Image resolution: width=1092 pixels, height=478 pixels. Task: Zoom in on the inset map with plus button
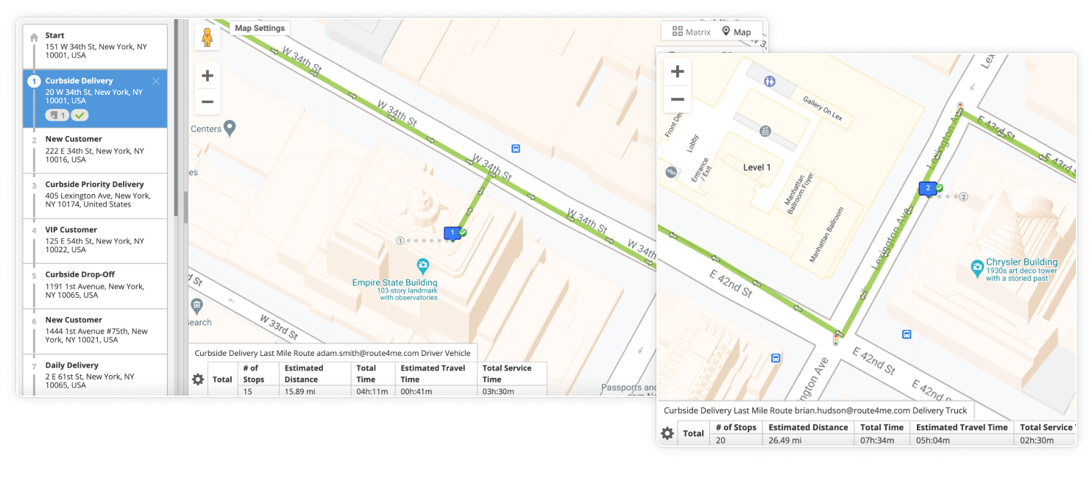coord(677,71)
